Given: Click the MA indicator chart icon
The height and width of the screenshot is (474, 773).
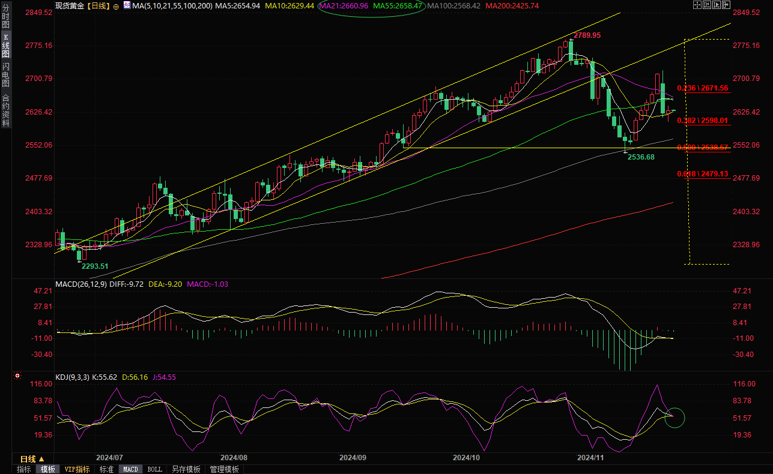Looking at the screenshot, I should tap(126, 5).
